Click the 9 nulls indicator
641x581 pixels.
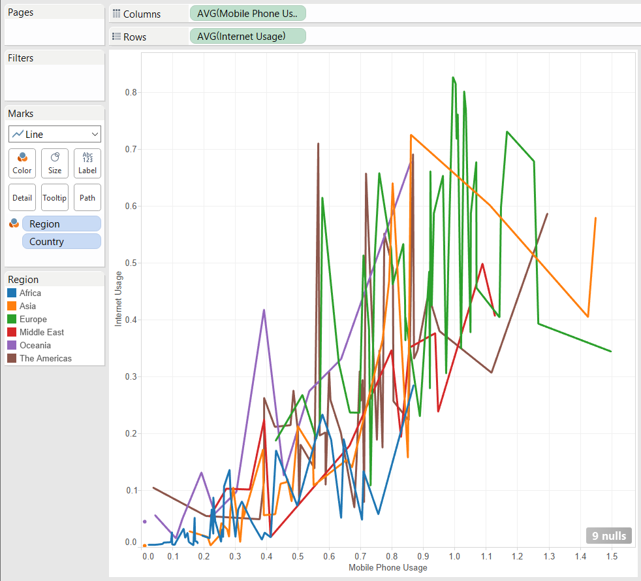608,535
